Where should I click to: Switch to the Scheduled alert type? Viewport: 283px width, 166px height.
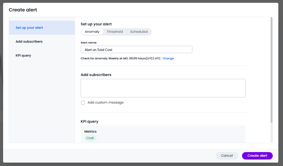click(139, 32)
